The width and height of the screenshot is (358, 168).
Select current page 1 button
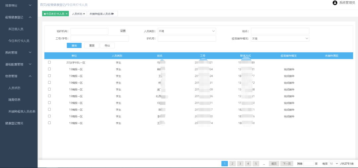[x=225, y=163]
